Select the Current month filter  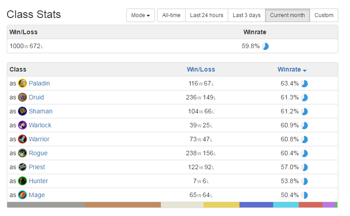pos(287,15)
